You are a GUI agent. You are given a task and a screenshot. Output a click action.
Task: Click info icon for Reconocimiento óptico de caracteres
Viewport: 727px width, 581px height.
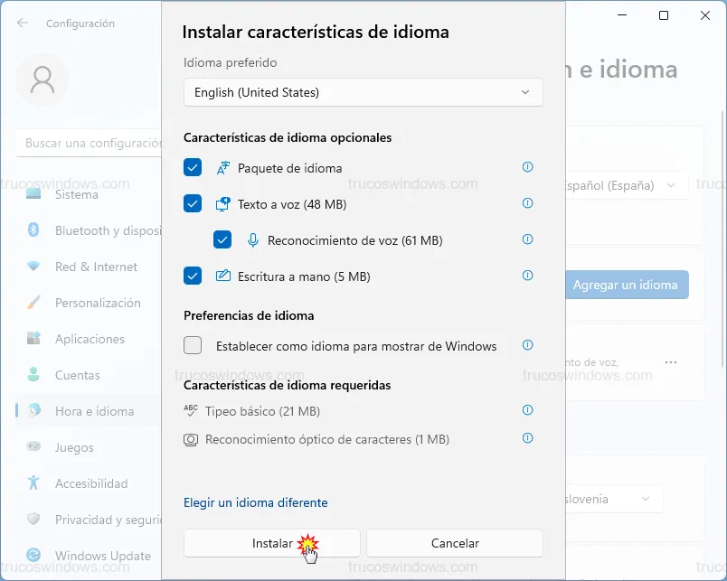tap(528, 438)
